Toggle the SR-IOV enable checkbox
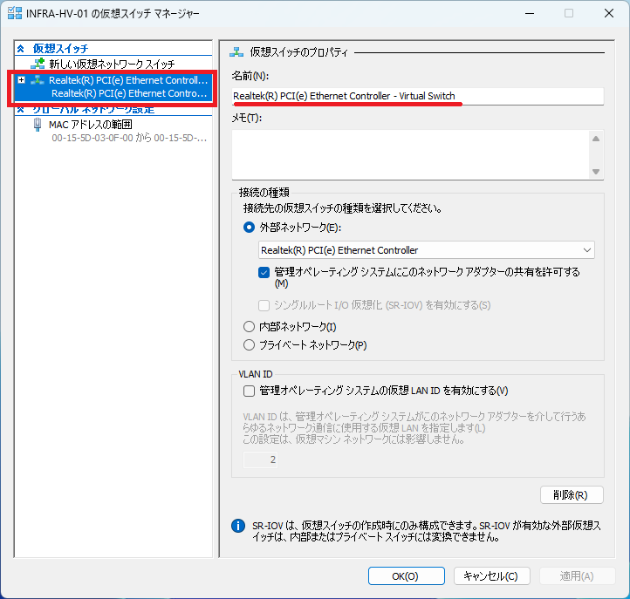Screen dimensions: 630x599 pos(264,305)
